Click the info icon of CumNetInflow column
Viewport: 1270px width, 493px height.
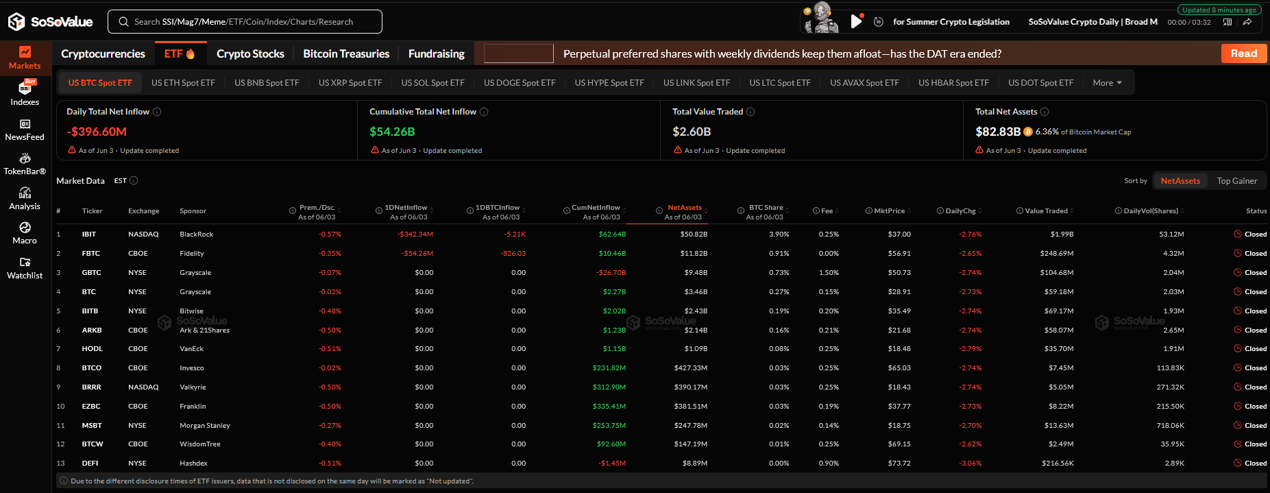pos(567,211)
